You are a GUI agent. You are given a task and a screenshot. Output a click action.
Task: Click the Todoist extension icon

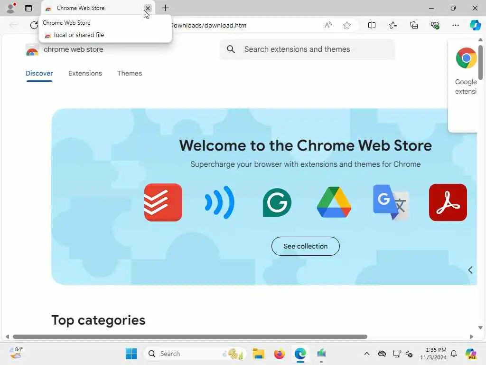[x=163, y=202]
